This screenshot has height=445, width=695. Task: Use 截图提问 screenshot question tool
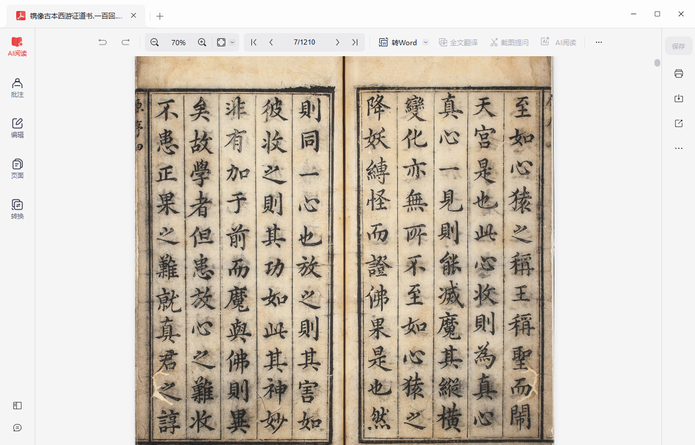pos(509,42)
